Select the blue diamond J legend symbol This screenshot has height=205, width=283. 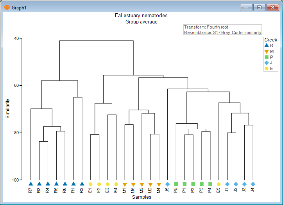pos(267,63)
